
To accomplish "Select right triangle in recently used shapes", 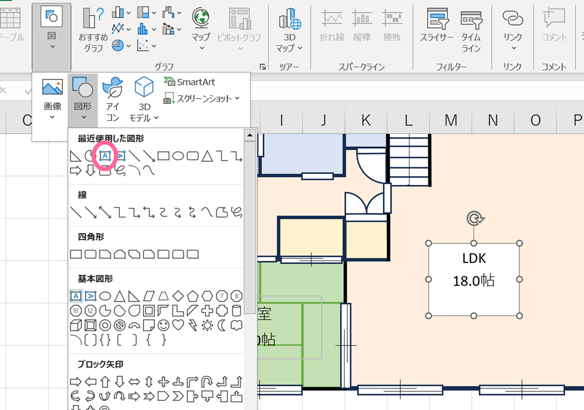I will click(75, 156).
